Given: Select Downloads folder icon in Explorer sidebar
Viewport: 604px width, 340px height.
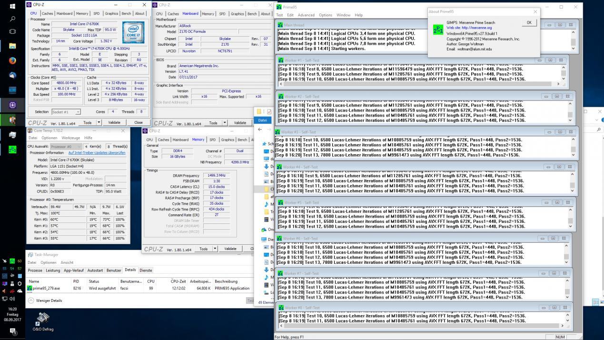Looking at the screenshot, I should [266, 166].
